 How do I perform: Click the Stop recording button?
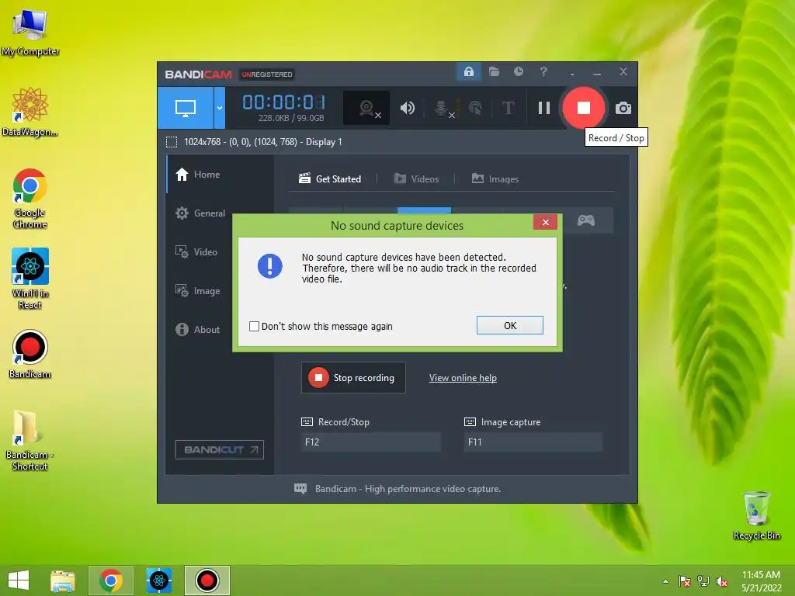click(x=353, y=378)
